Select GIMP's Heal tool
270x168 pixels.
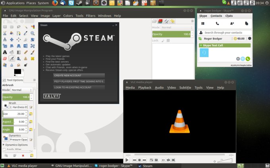pyautogui.click(x=33, y=59)
